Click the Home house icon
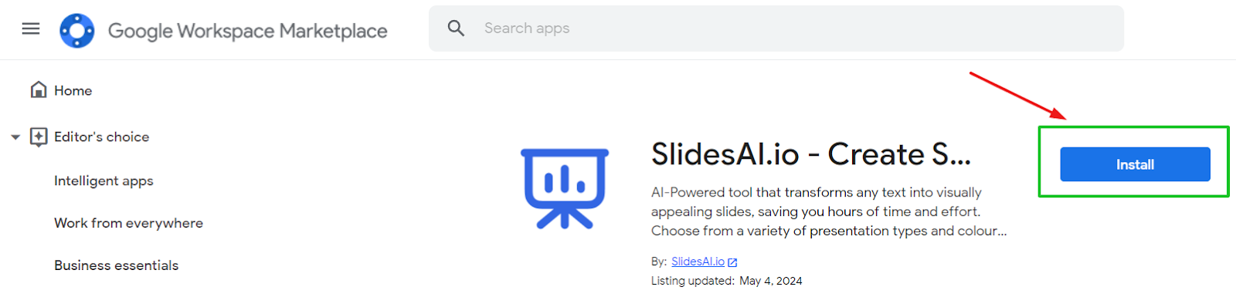This screenshot has height=297, width=1236. point(39,90)
